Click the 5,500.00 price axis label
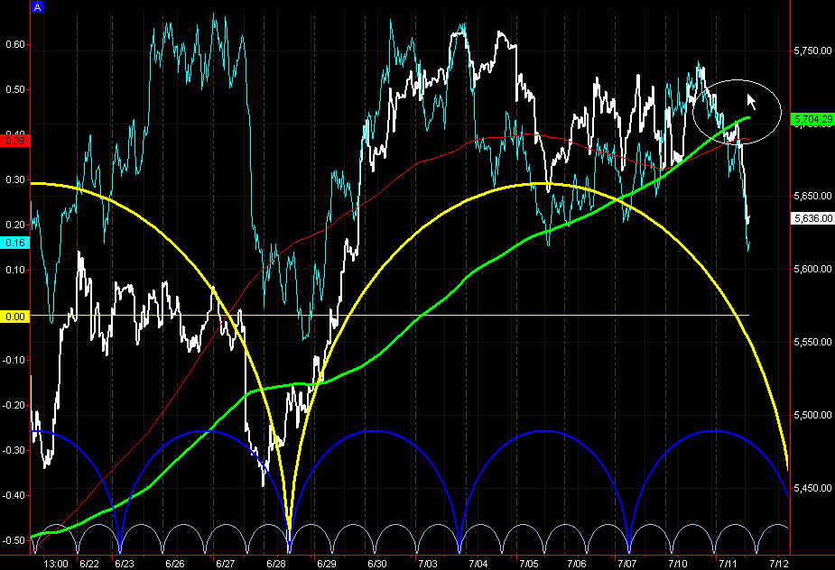This screenshot has width=835, height=570. tap(812, 415)
